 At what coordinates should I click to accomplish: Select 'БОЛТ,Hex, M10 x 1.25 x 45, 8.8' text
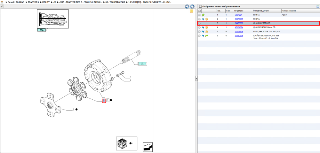coord(267,32)
